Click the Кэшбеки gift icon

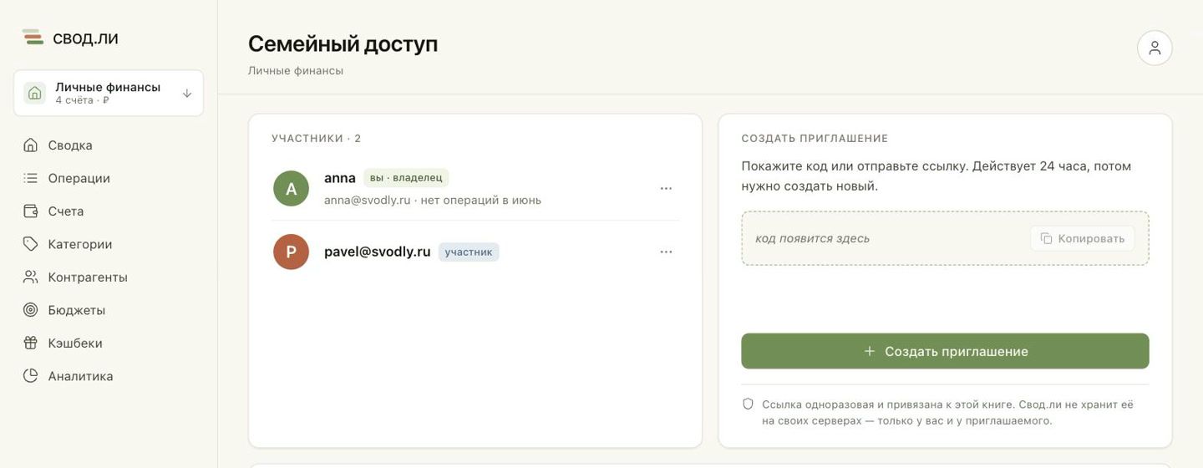(x=31, y=343)
